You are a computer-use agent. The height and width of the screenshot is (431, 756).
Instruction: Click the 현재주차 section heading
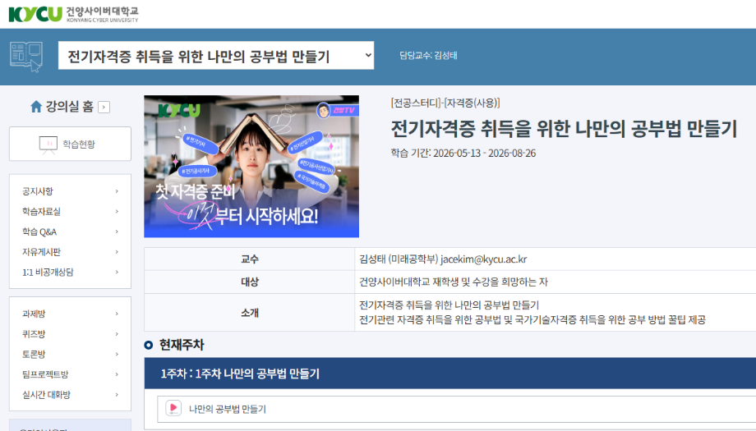tap(182, 345)
